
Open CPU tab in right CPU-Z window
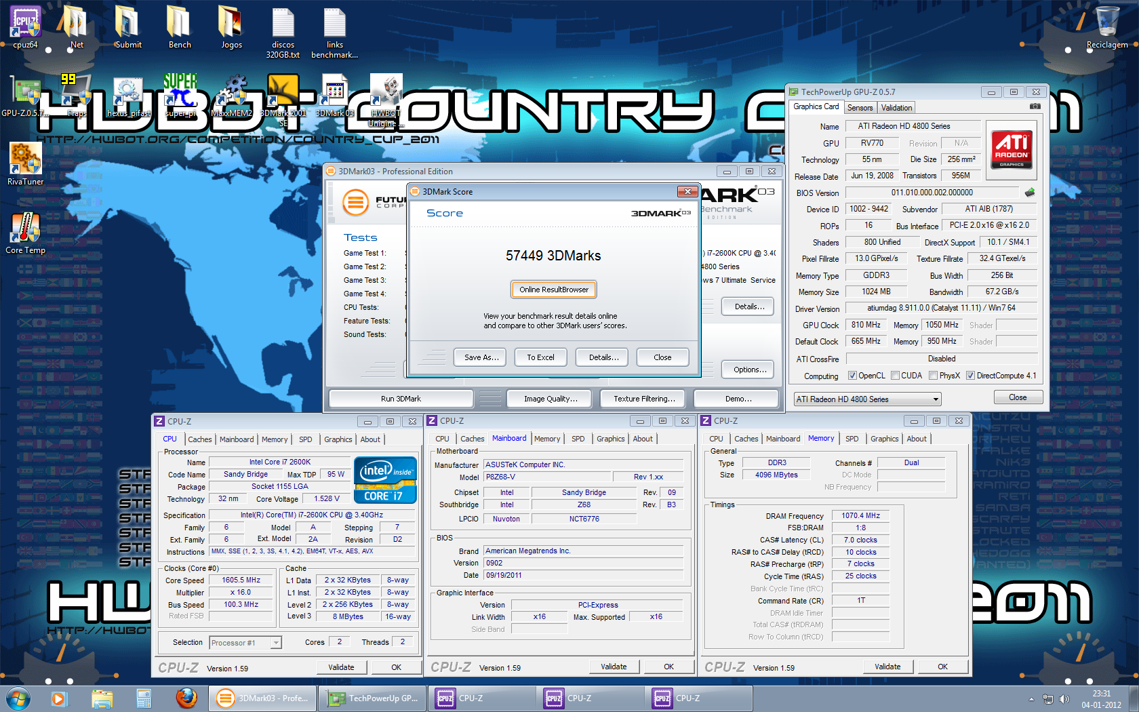coord(717,439)
